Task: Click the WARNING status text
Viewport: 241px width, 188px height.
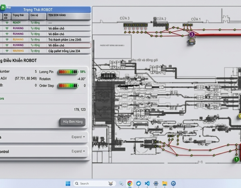Action: pyautogui.click(x=18, y=51)
